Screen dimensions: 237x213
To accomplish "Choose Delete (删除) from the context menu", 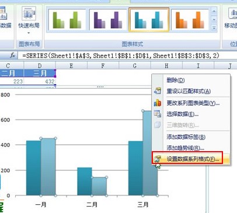I will click(x=176, y=80).
